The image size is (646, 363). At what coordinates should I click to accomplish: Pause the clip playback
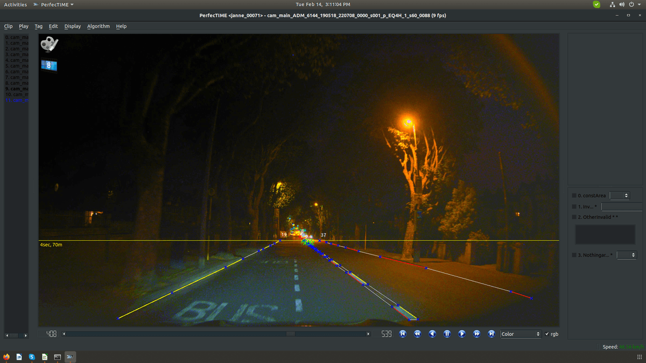pyautogui.click(x=447, y=334)
